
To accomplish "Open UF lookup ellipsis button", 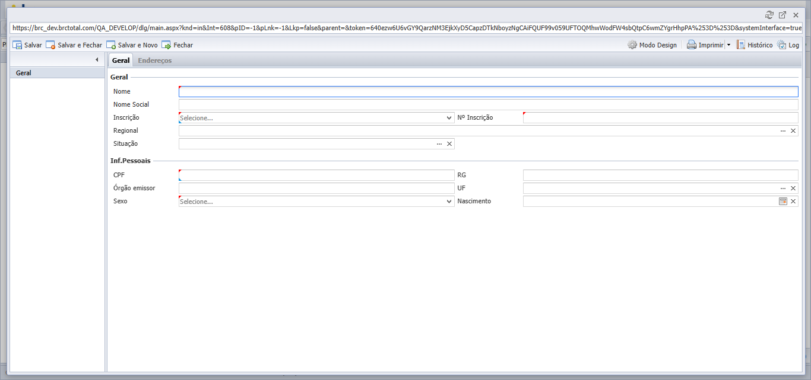I will point(783,189).
